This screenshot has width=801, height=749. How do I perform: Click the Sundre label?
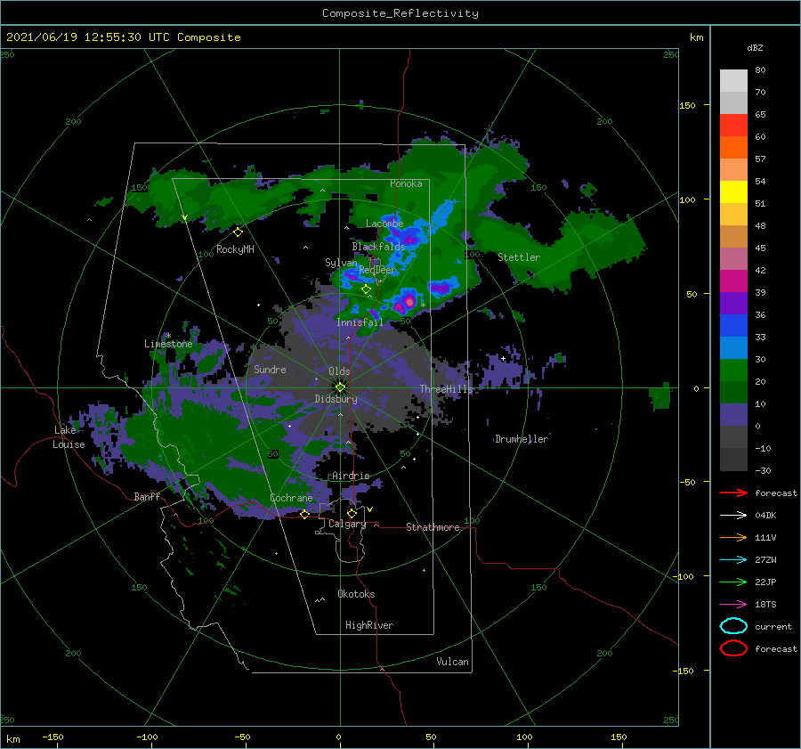270,369
